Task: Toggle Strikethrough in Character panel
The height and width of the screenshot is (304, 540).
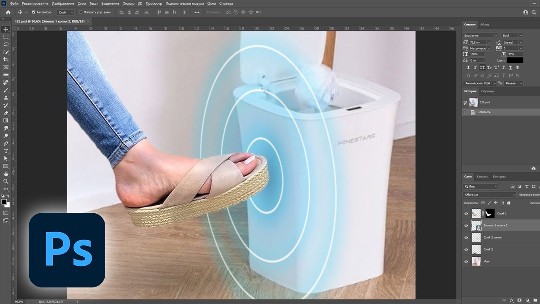Action: pyautogui.click(x=518, y=68)
